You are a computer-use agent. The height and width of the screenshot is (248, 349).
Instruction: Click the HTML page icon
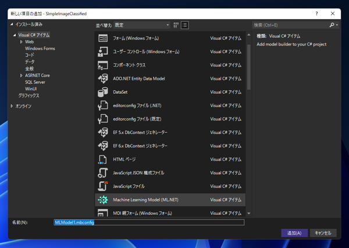(x=102, y=160)
